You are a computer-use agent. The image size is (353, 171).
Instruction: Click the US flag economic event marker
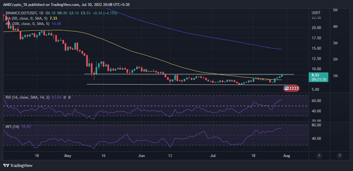coord(286,88)
